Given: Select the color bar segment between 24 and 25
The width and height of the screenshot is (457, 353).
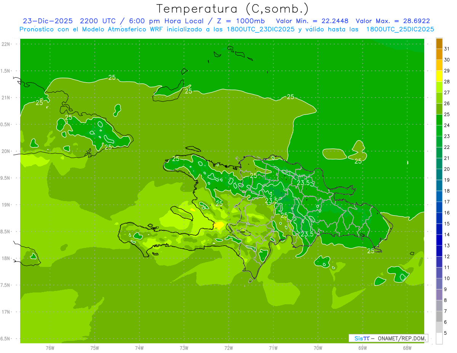Looking at the screenshot, I should pyautogui.click(x=439, y=120).
